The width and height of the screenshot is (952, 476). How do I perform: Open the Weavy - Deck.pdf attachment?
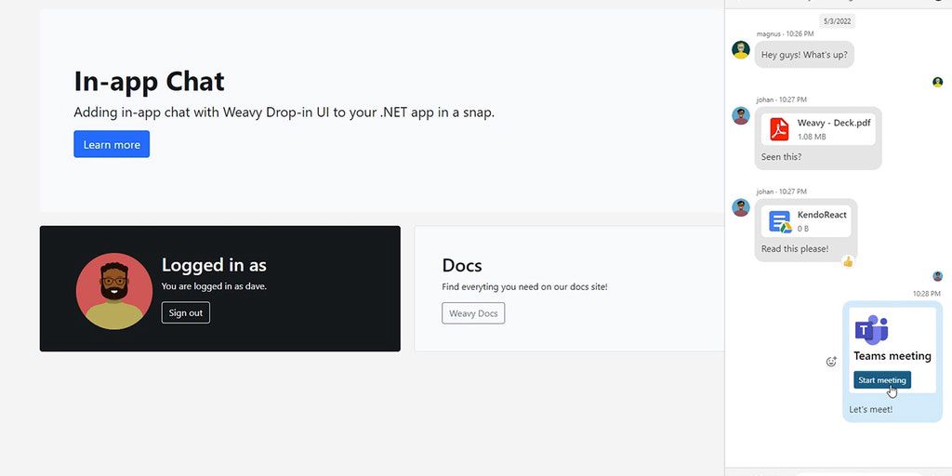(818, 129)
